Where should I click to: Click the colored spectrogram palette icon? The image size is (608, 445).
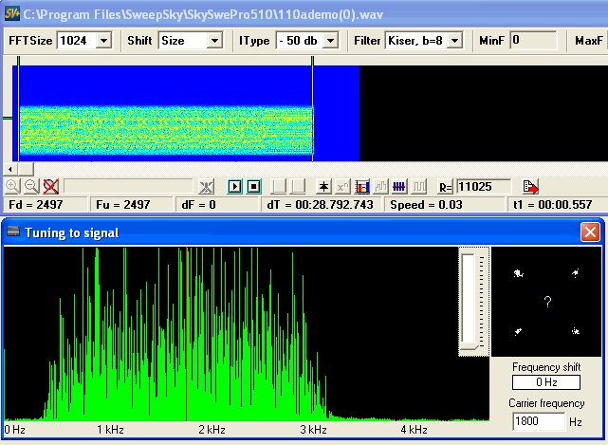361,186
